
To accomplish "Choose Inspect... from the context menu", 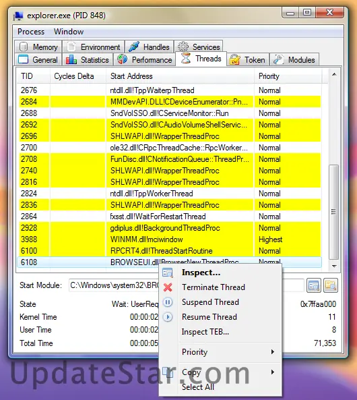I will 220,273.
